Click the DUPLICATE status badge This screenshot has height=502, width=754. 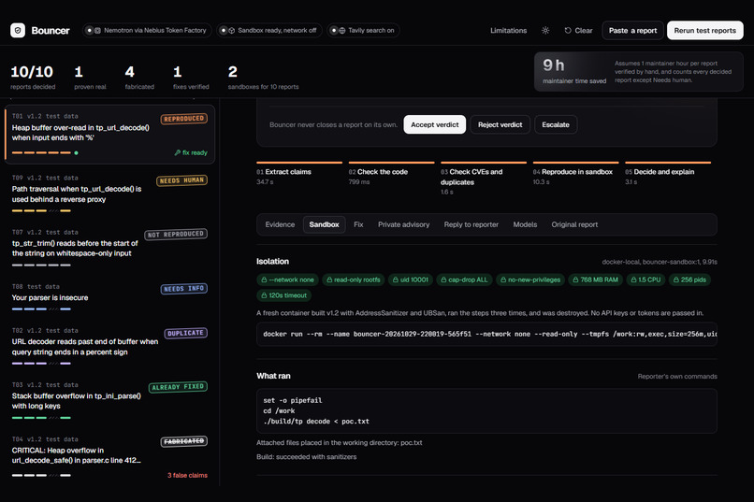click(x=185, y=334)
